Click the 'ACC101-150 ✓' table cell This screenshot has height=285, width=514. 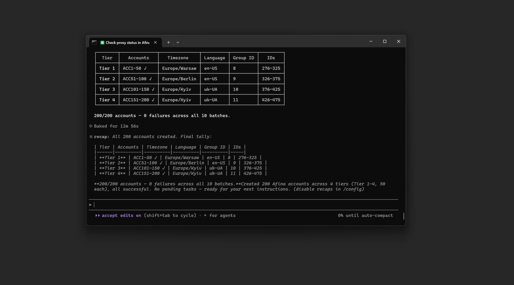138,89
